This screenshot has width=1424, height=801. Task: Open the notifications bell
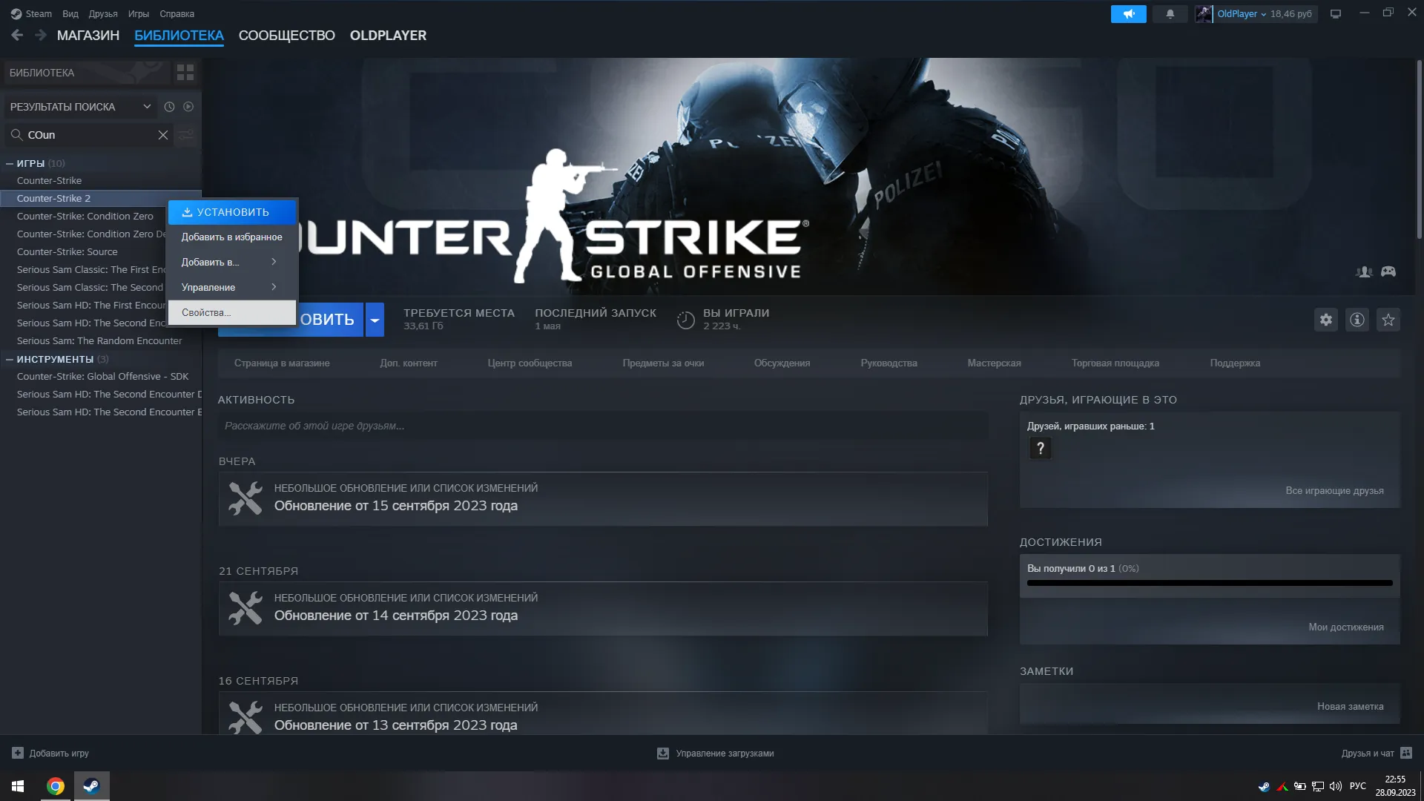pyautogui.click(x=1170, y=14)
